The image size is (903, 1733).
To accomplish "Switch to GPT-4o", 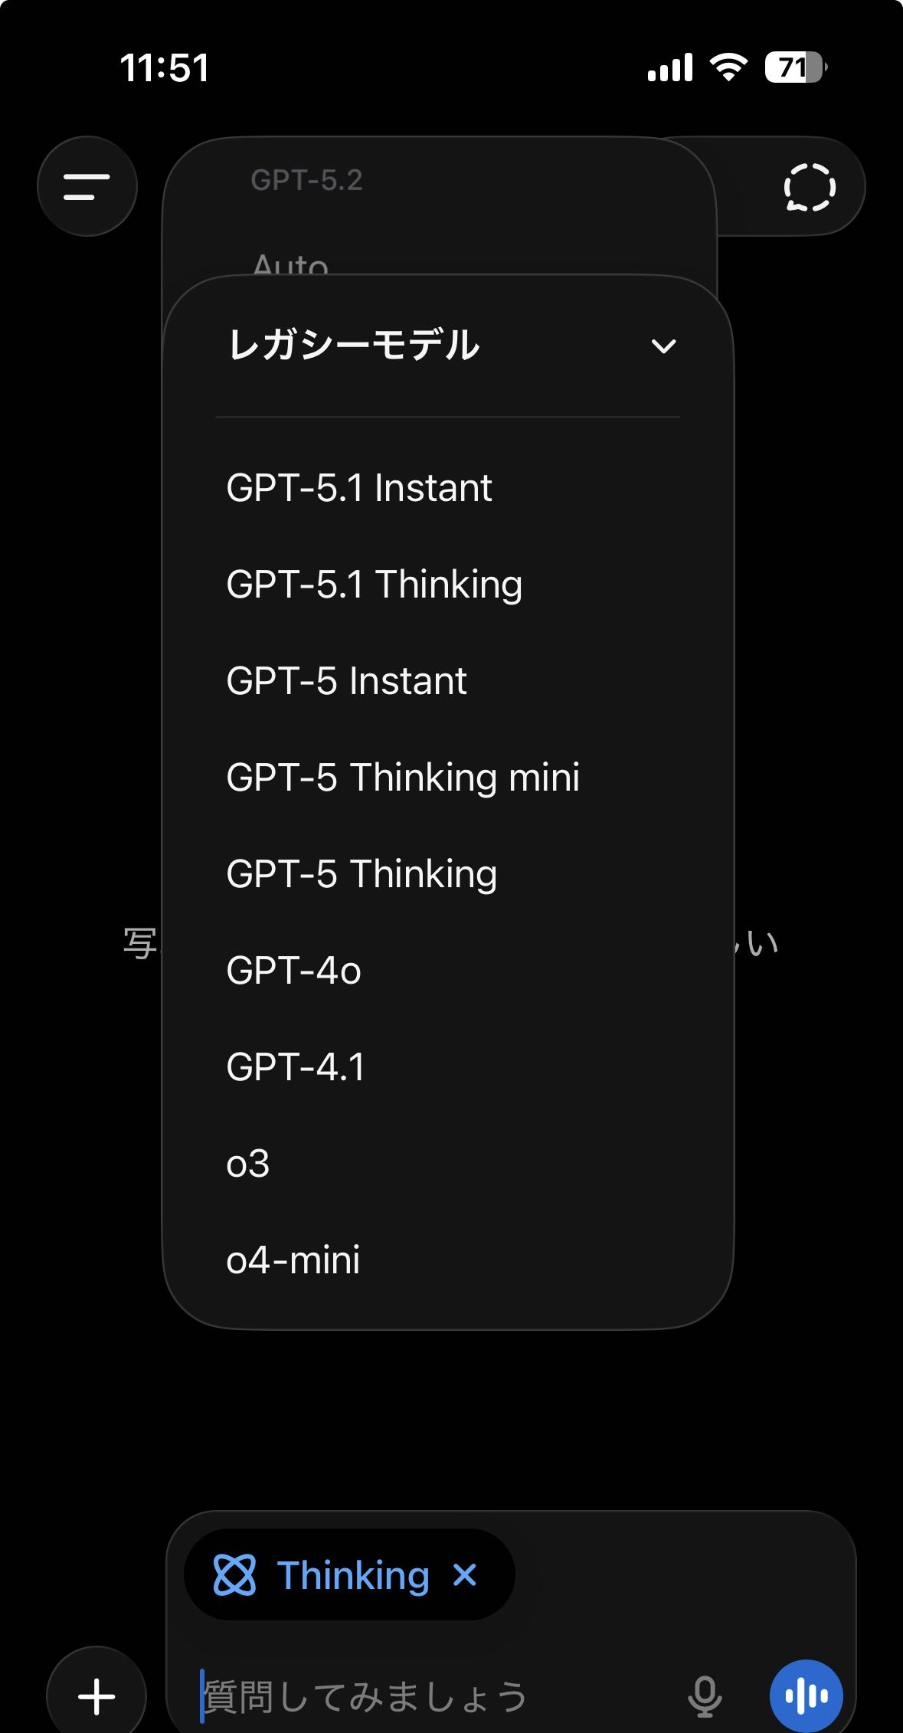I will click(293, 971).
